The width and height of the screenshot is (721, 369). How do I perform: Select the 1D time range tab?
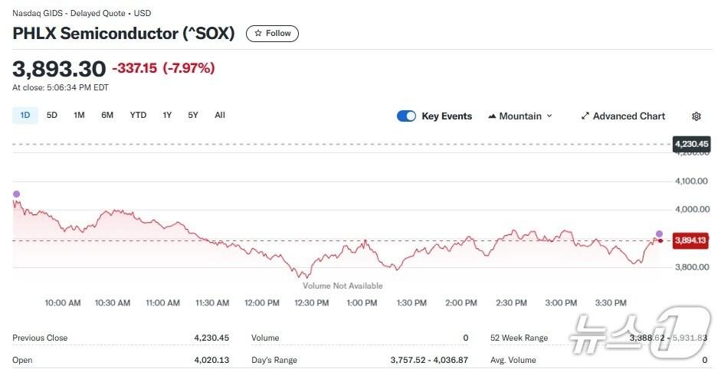tap(25, 116)
